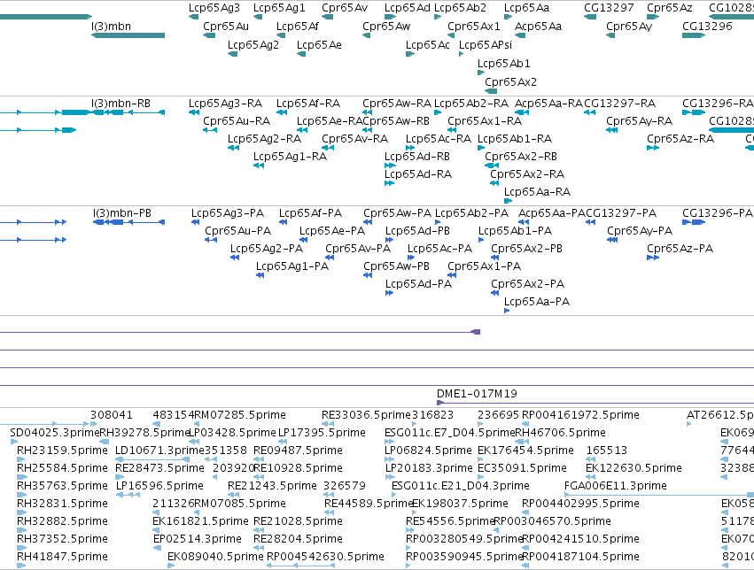754x570 pixels.
Task: Select the l(3)mbn gene label
Action: (x=111, y=27)
